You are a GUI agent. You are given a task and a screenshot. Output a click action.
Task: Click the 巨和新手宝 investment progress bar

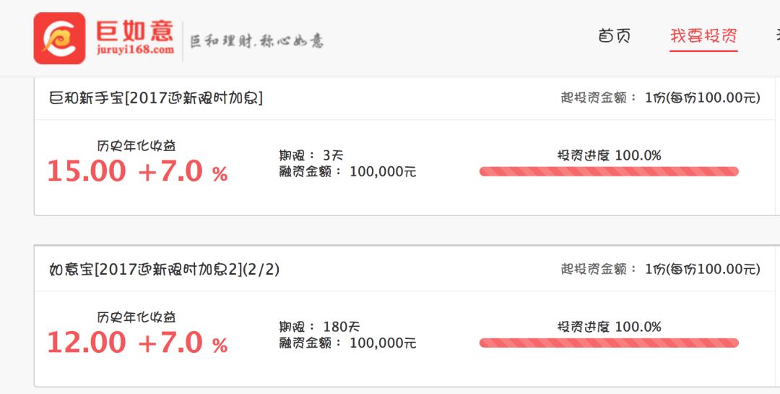click(x=609, y=171)
